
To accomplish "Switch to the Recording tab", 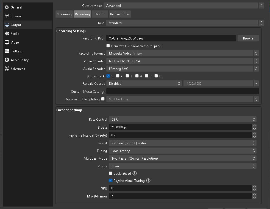I will click(x=82, y=14).
